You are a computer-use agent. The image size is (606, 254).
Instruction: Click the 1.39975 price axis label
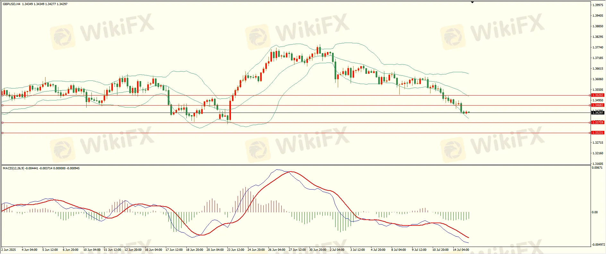click(x=598, y=5)
